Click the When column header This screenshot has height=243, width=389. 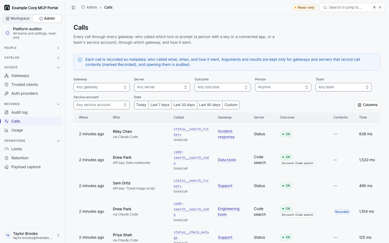pos(83,117)
